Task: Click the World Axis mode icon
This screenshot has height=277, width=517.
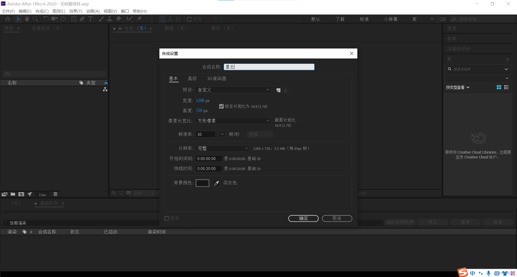Action: pos(170,19)
